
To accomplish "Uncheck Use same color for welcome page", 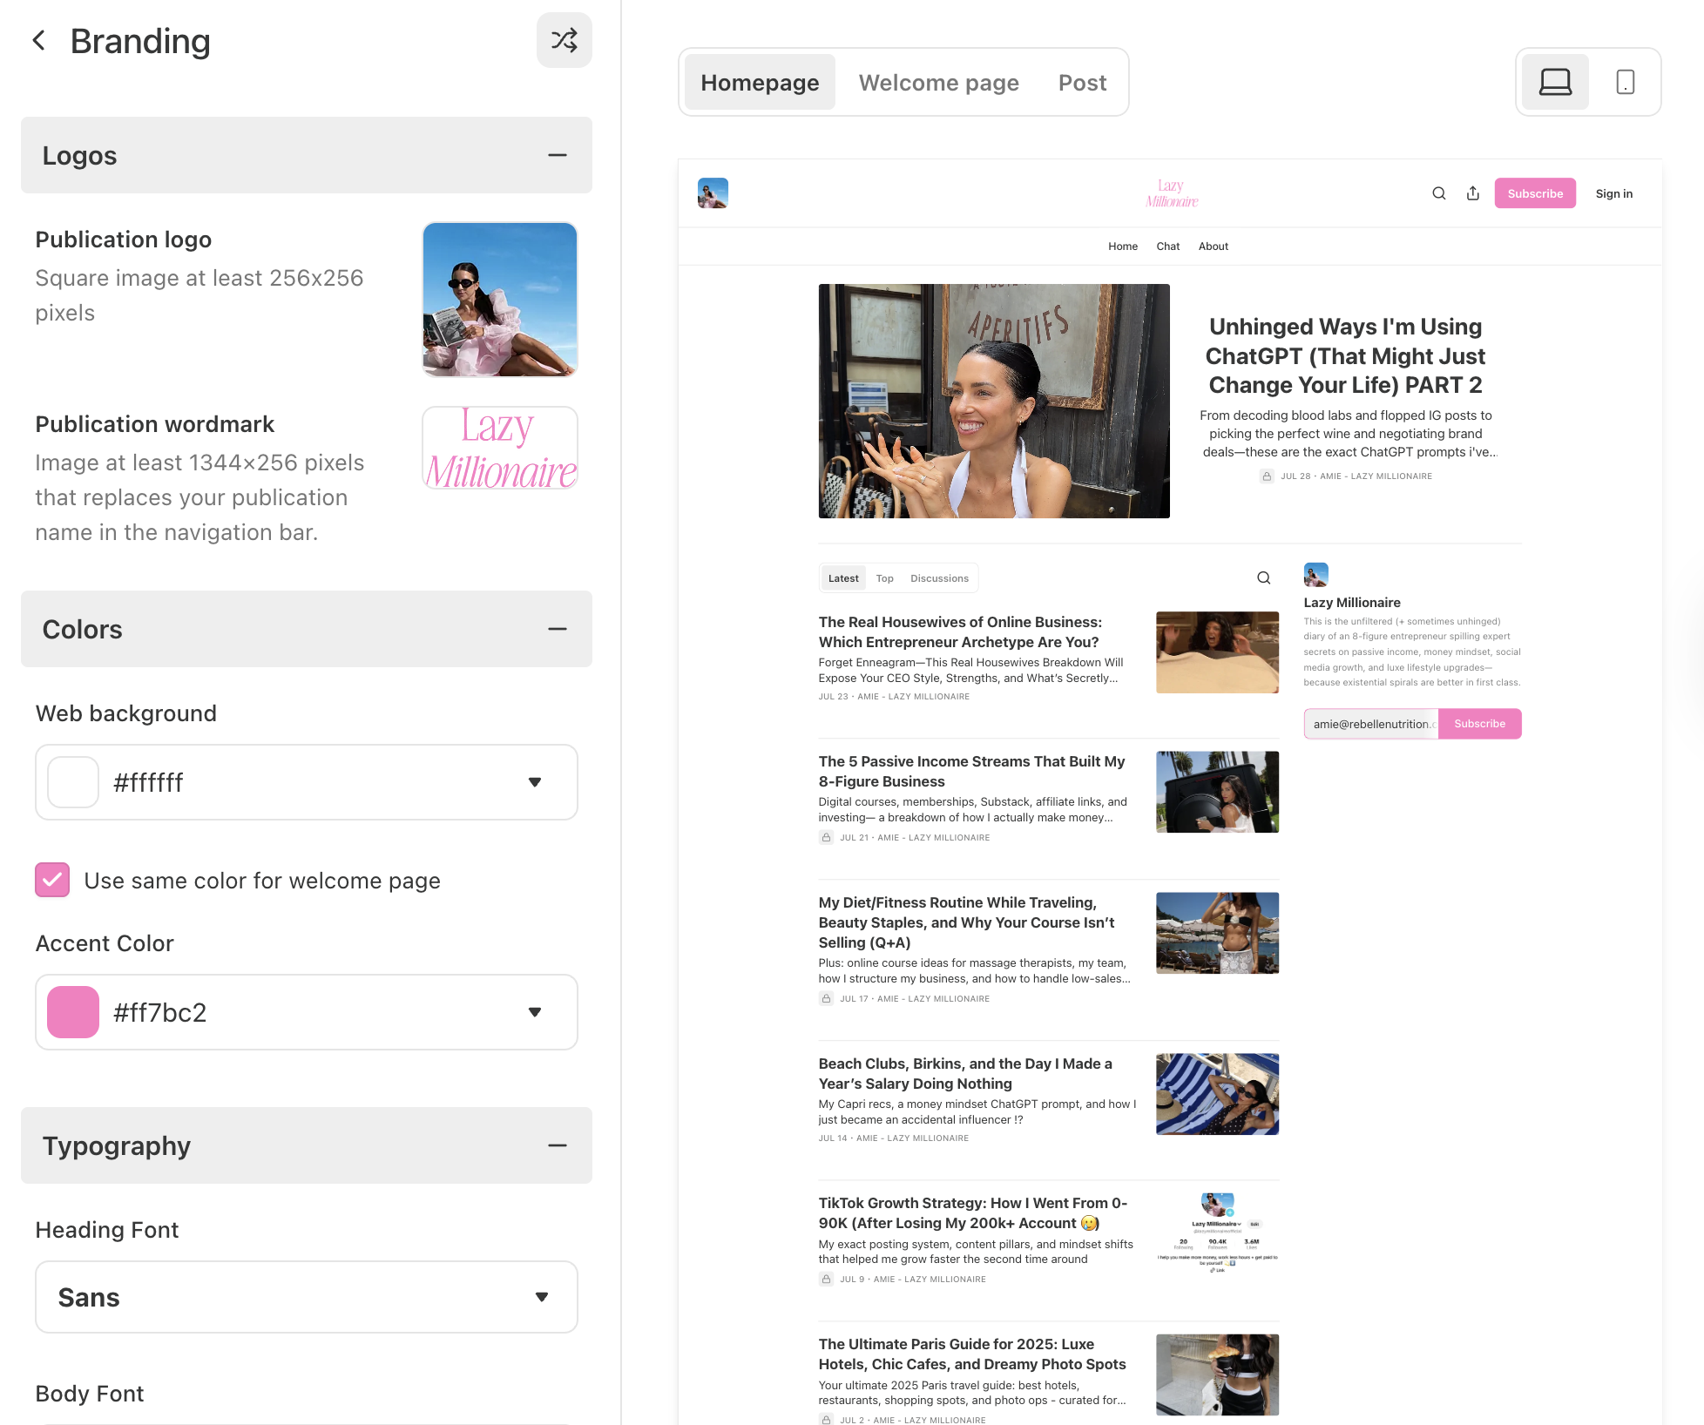I will coord(52,880).
